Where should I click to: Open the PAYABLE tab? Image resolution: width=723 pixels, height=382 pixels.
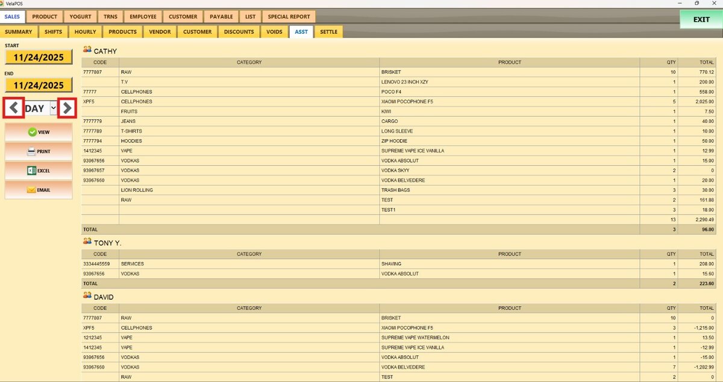pos(221,17)
